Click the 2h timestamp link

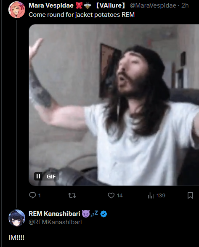click(185, 5)
